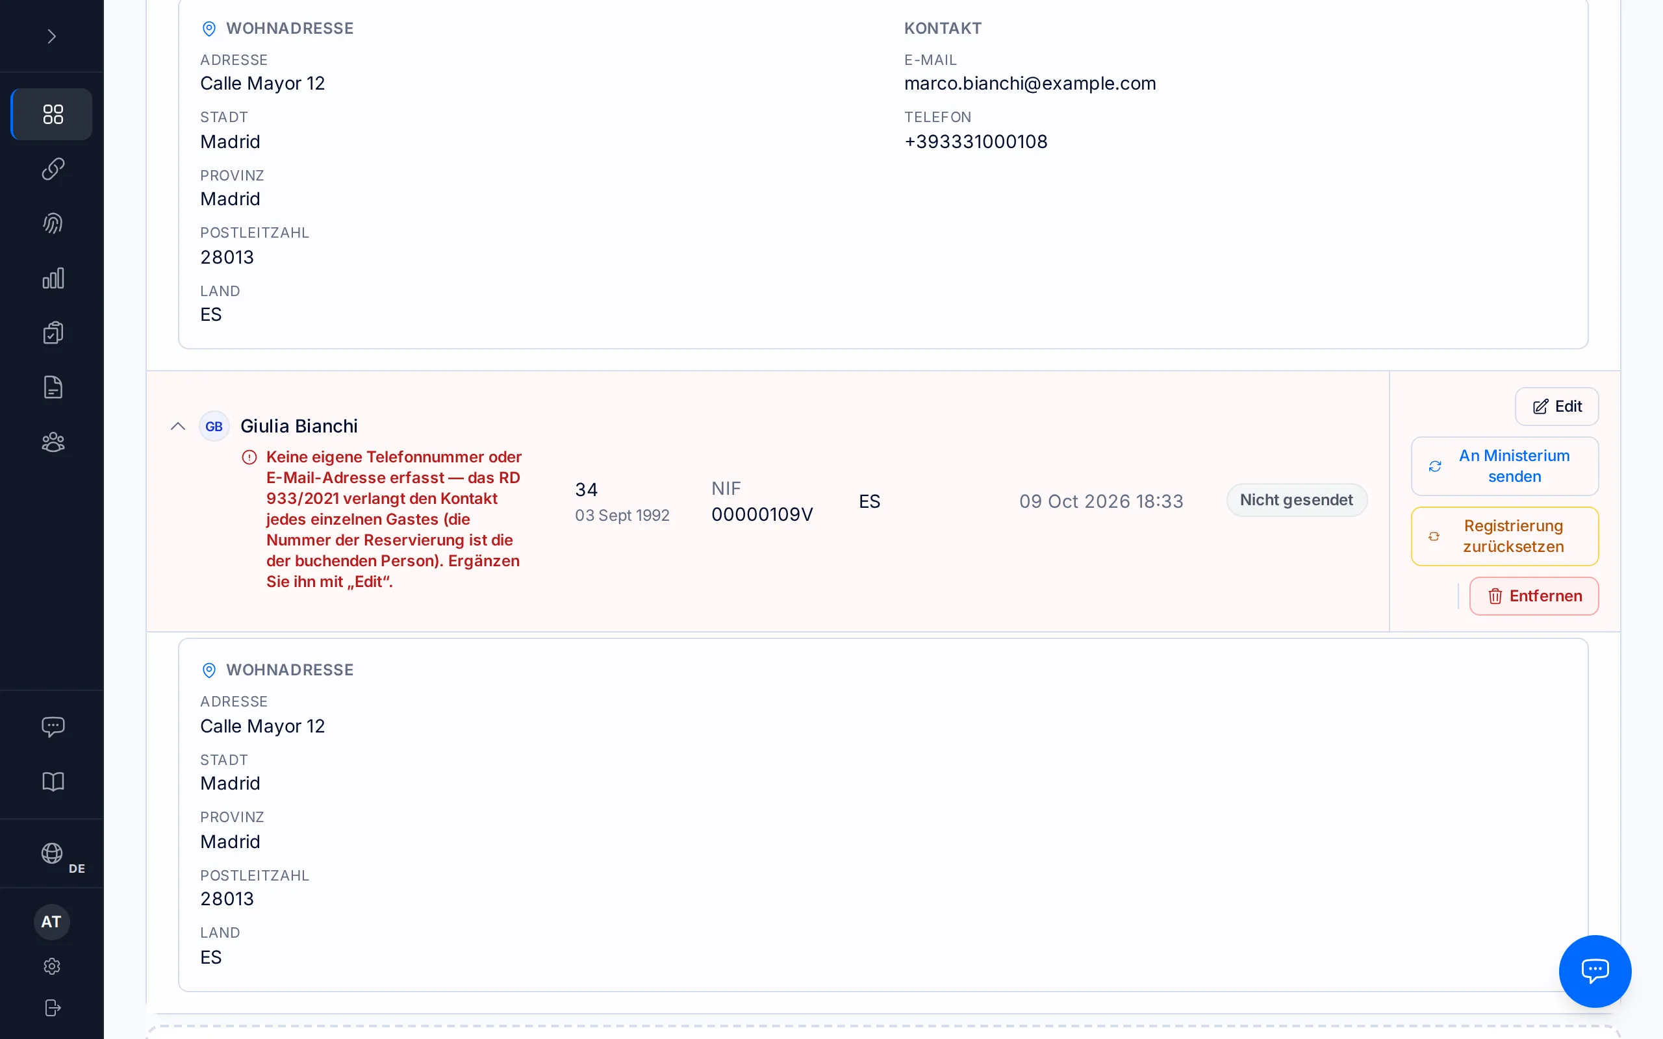
Task: Click the NIF value 00000109V
Action: click(x=762, y=514)
